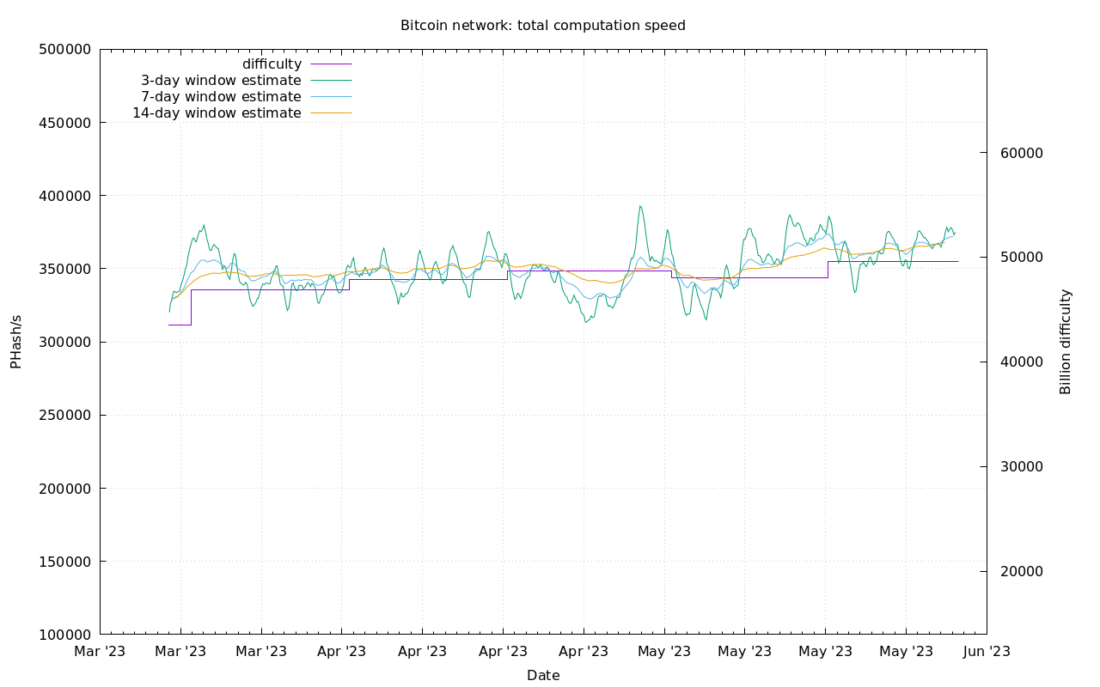
Task: Click the line sample beside '3-day window estimate'
Action: pyautogui.click(x=331, y=81)
